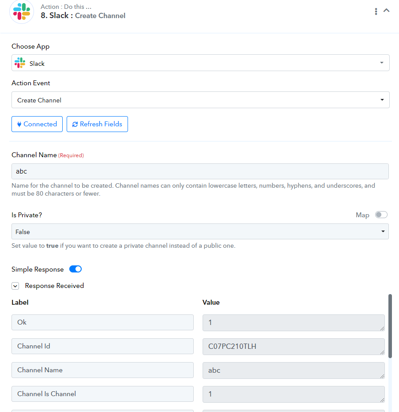Click the Channel Is Channel label field
Image resolution: width=399 pixels, height=412 pixels.
(102, 394)
